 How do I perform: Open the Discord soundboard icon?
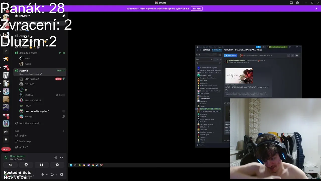click(x=57, y=165)
